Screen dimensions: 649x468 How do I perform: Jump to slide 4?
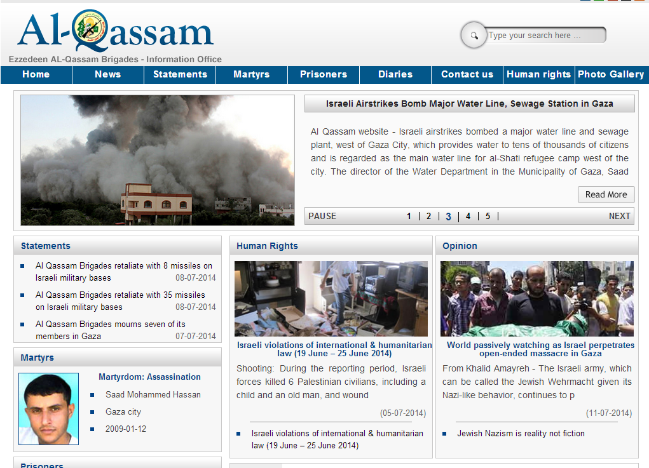tap(468, 217)
